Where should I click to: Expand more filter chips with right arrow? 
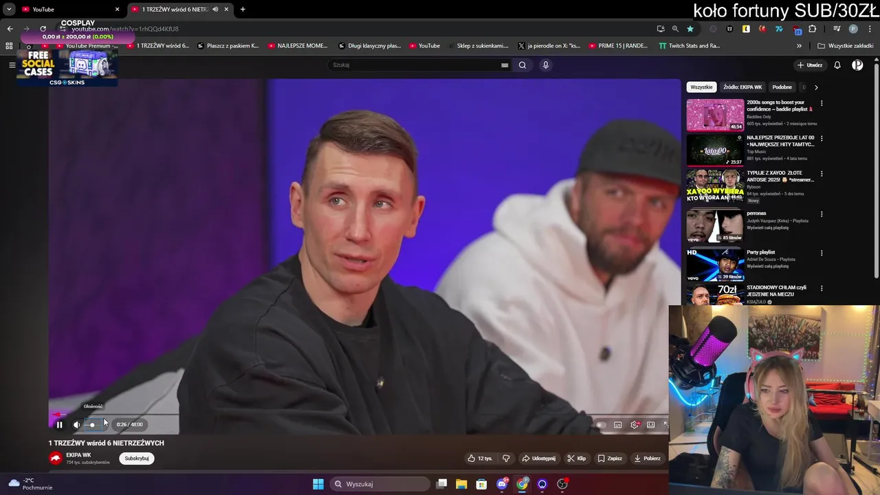click(x=816, y=87)
